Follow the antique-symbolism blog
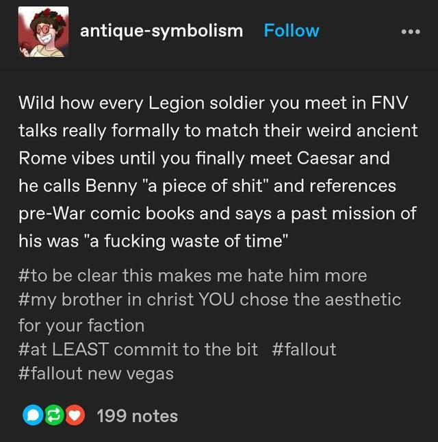Screen dimensions: 438x442 (292, 30)
